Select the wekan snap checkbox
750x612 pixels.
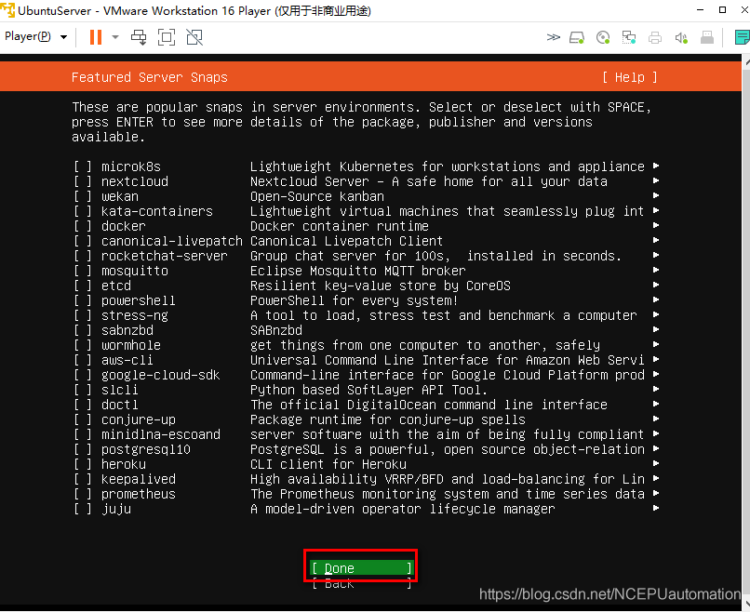tap(82, 196)
